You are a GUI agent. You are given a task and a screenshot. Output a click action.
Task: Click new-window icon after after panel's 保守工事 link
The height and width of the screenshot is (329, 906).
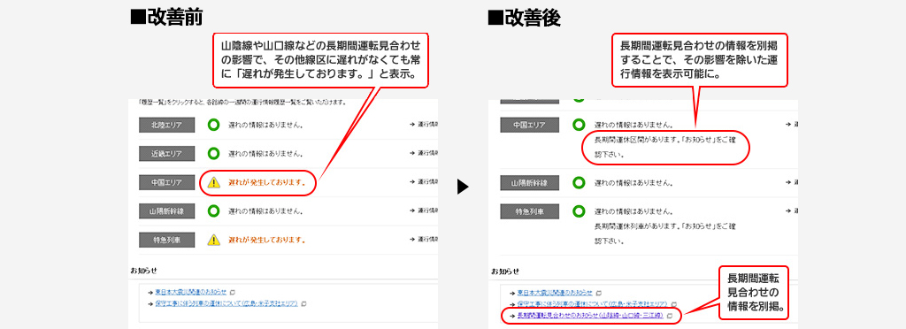point(673,303)
